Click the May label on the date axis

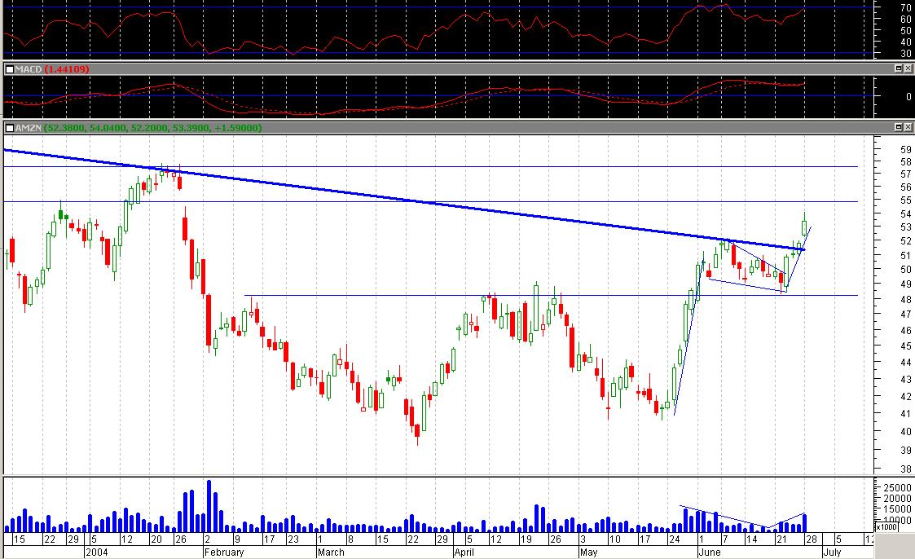589,552
